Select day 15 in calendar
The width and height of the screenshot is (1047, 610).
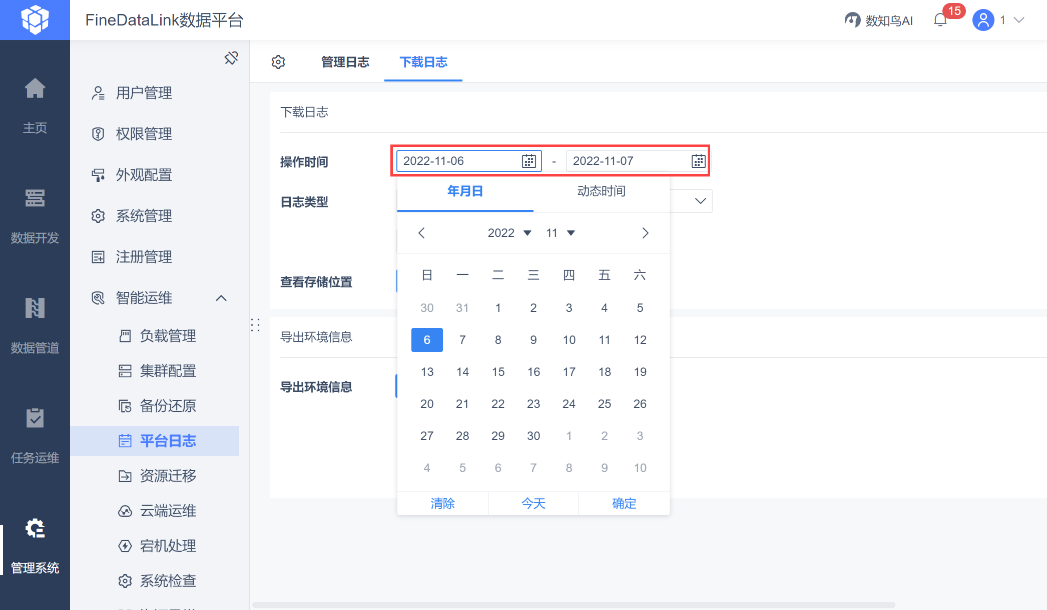[498, 372]
